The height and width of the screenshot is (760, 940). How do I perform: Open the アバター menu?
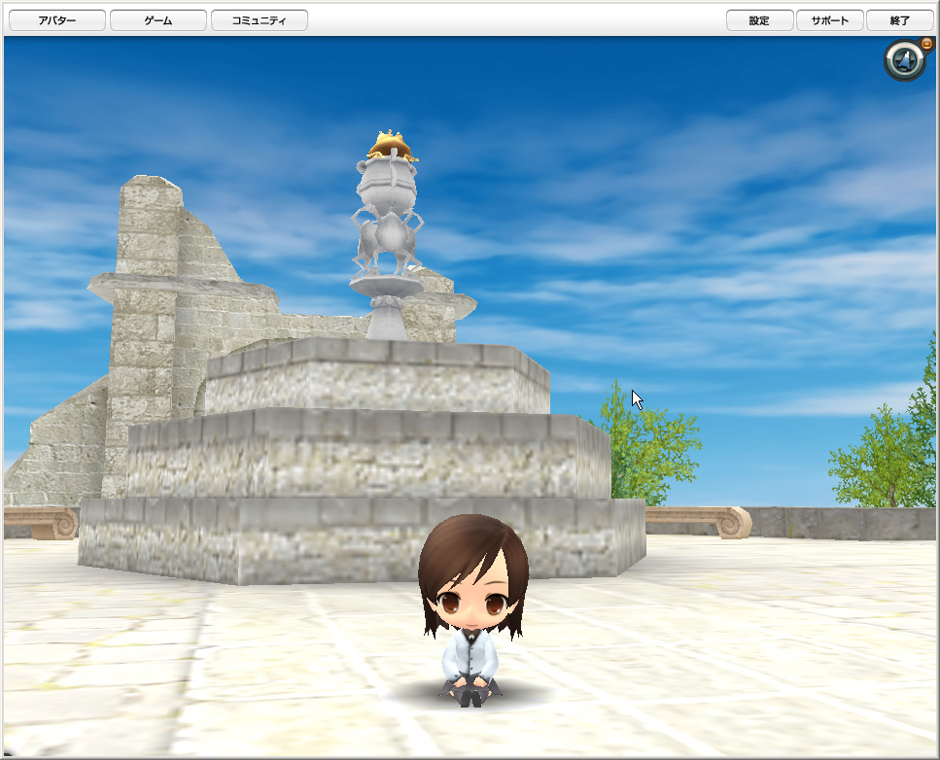57,20
